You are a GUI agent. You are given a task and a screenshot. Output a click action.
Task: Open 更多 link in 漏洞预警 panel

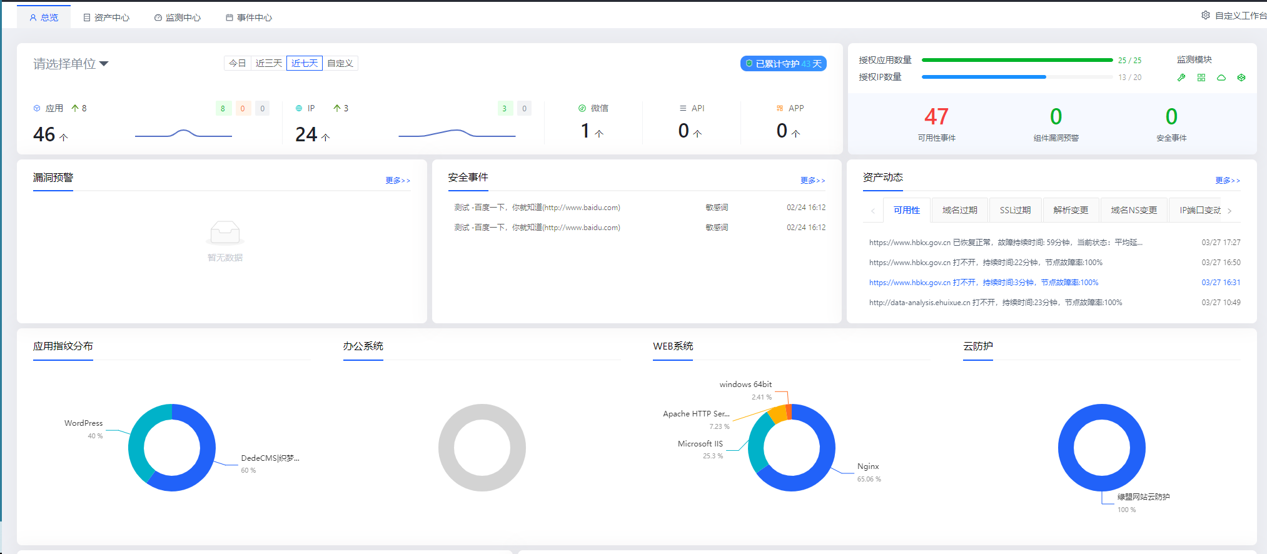click(x=398, y=181)
